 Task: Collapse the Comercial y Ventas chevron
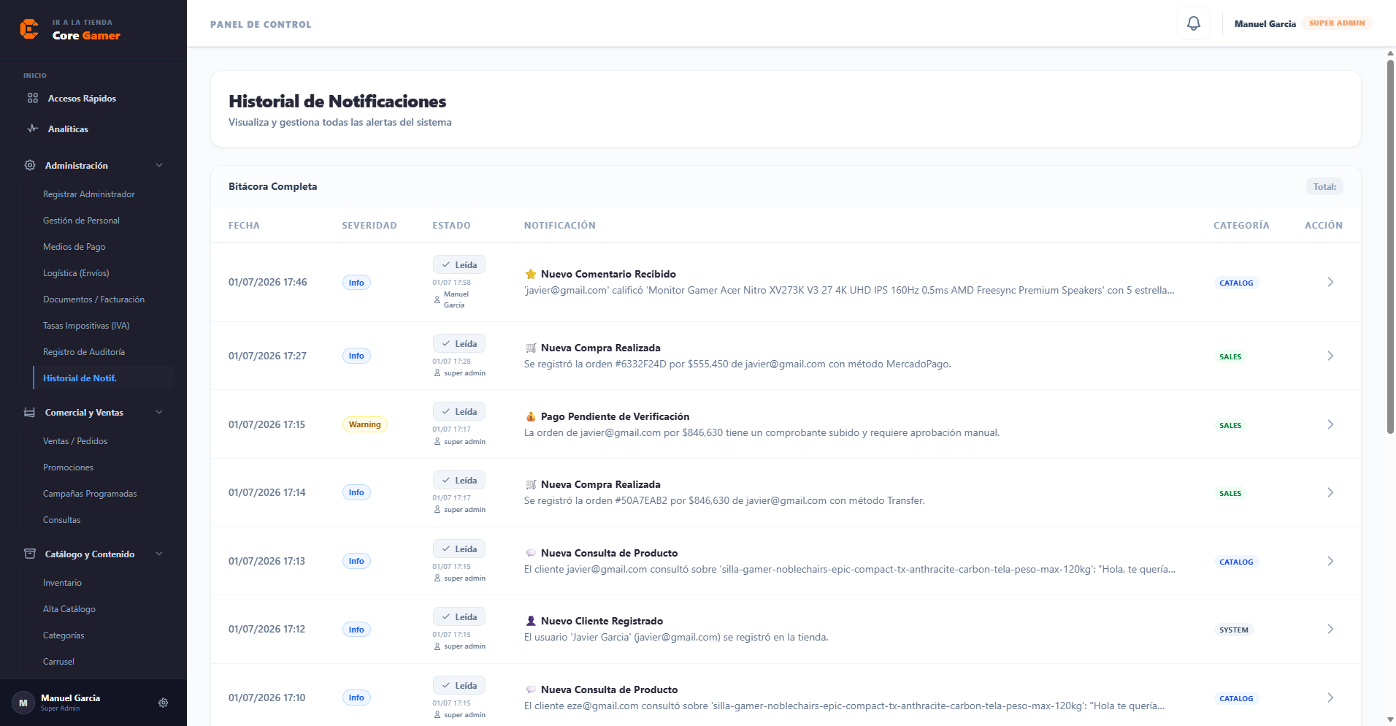pyautogui.click(x=159, y=412)
